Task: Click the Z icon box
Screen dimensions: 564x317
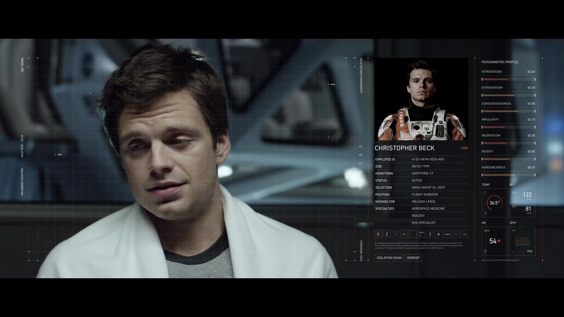Action: [386, 234]
